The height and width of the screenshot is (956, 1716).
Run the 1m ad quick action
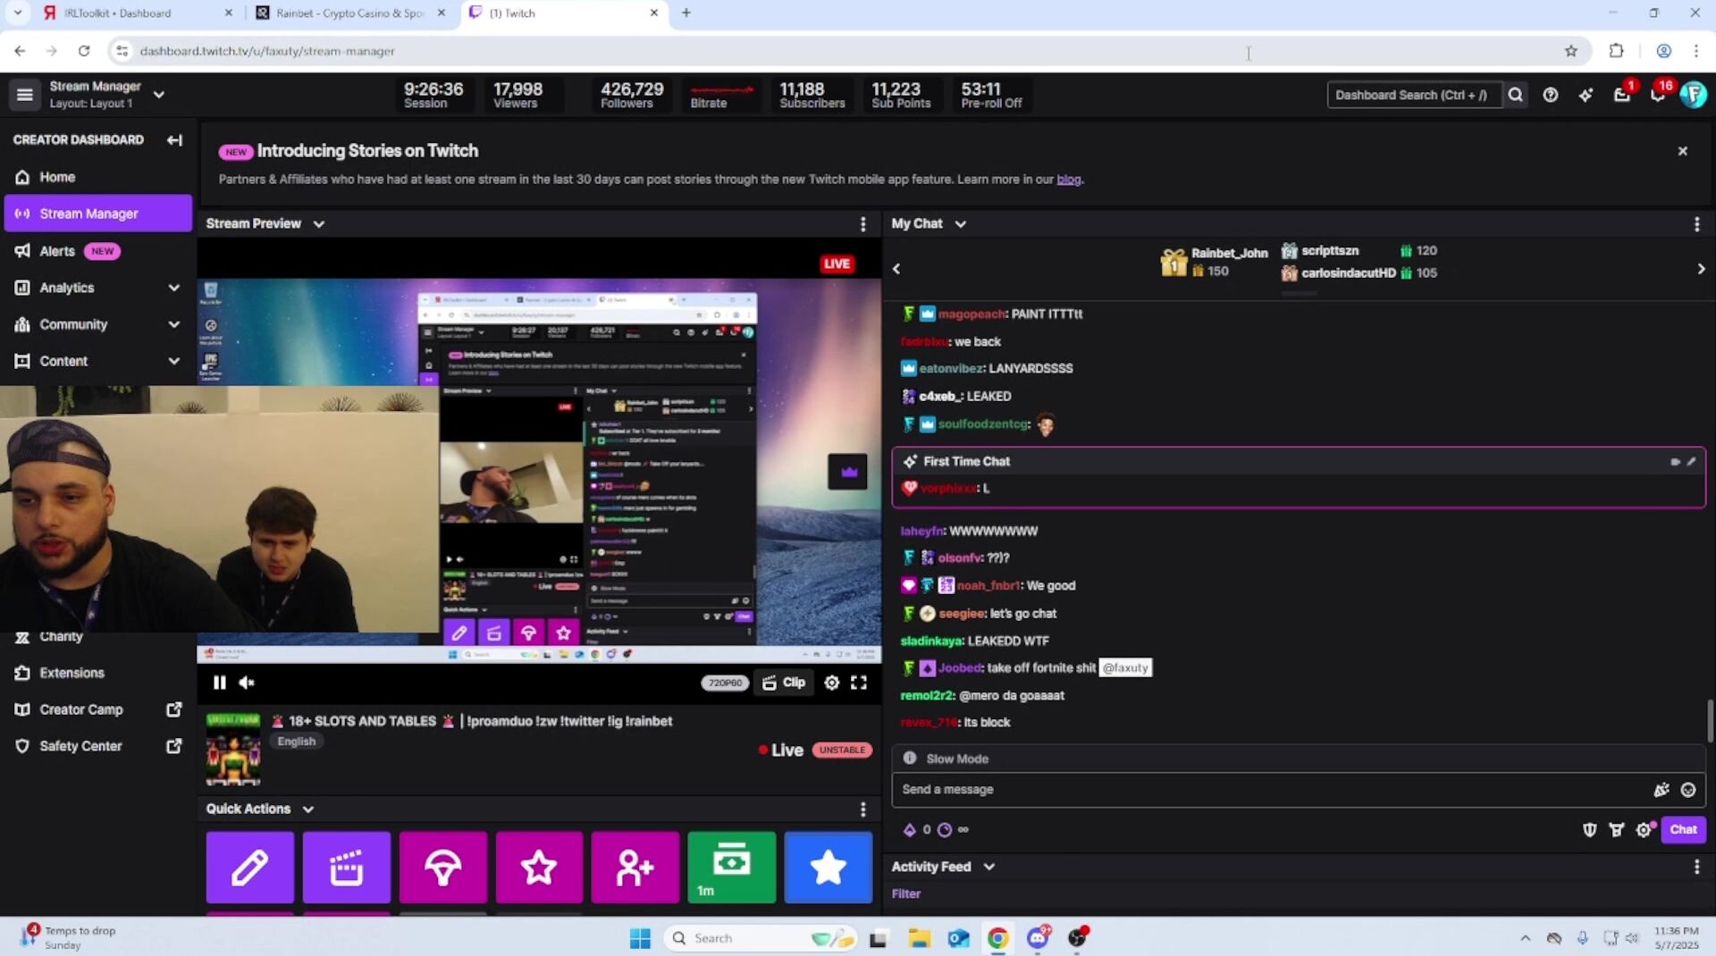tap(732, 868)
